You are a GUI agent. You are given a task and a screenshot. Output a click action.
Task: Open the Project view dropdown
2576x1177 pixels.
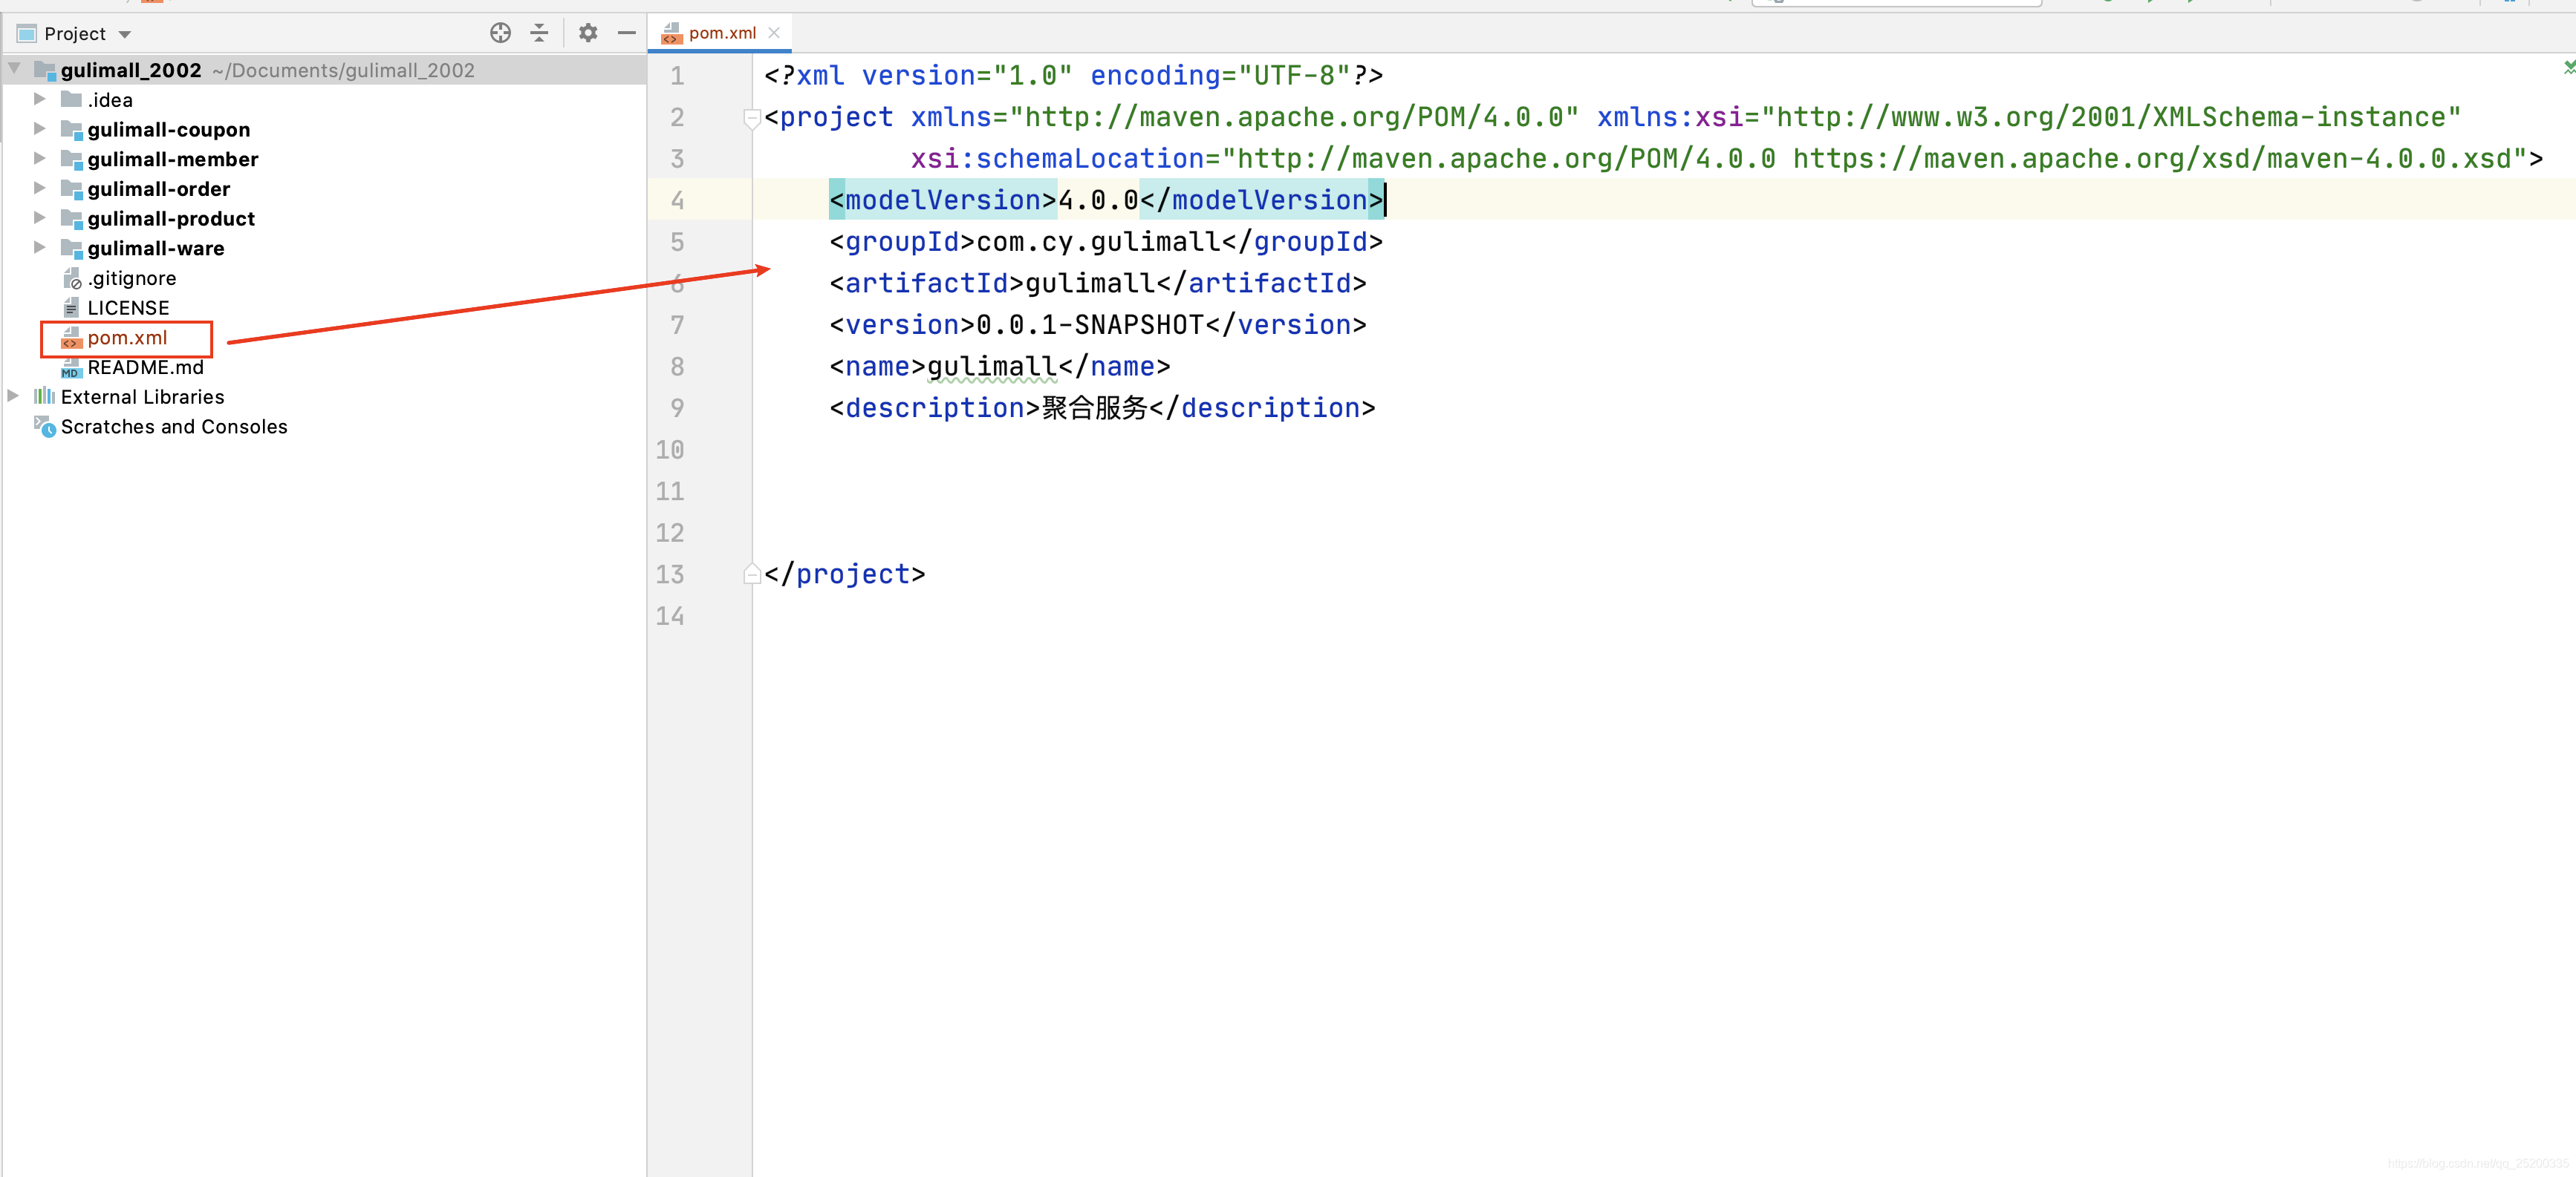tap(125, 34)
